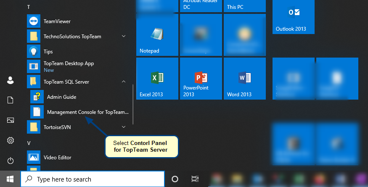
Task: Launch TopTeam Desktop App icon
Action: pyautogui.click(x=34, y=66)
